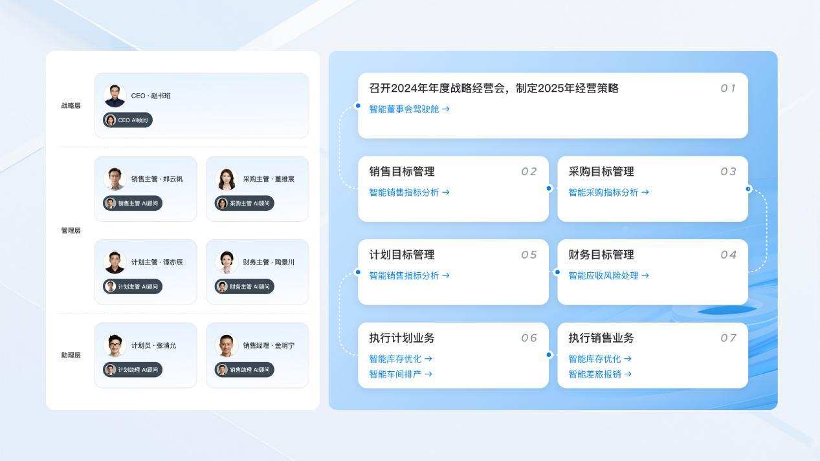The height and width of the screenshot is (461, 820).
Task: Open 智能差旅报销 under 执行销售业务
Action: (x=601, y=373)
